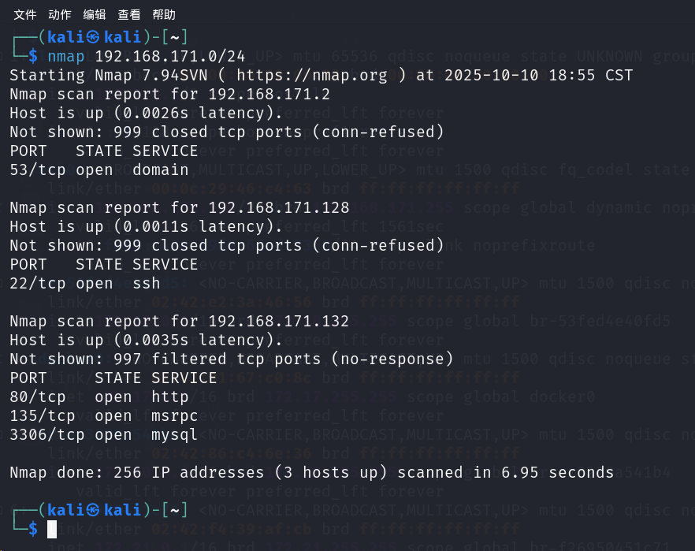
Task: Click the block cursor at the bottom prompt
Action: tap(52, 529)
